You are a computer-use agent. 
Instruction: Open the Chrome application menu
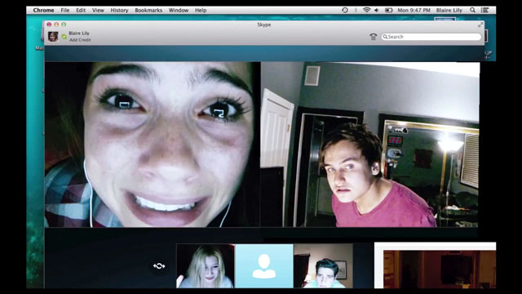[x=43, y=11]
